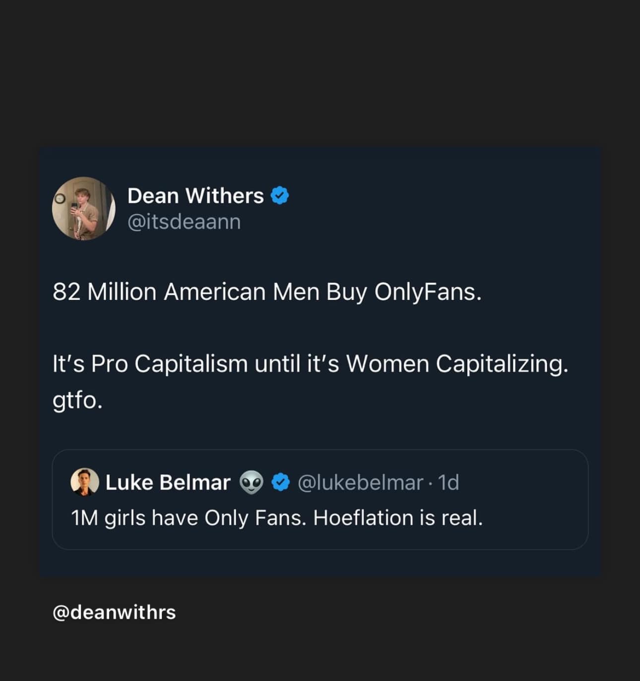Screen dimensions: 640x681
Task: Click the word 'Hoeflation' in quoted tweet
Action: click(x=364, y=518)
